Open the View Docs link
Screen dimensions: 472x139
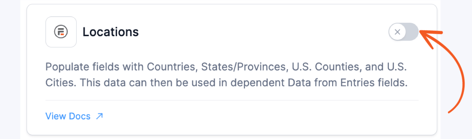pos(74,116)
